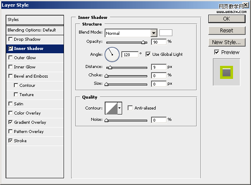Click the Angle value field

pyautogui.click(x=130, y=55)
